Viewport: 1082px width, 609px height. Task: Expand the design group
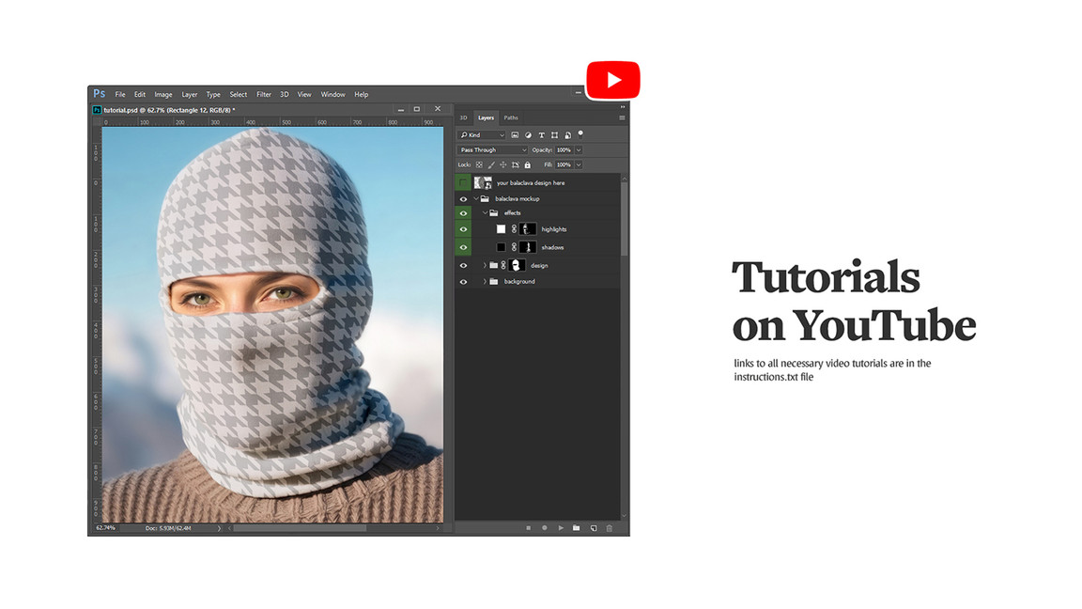485,265
